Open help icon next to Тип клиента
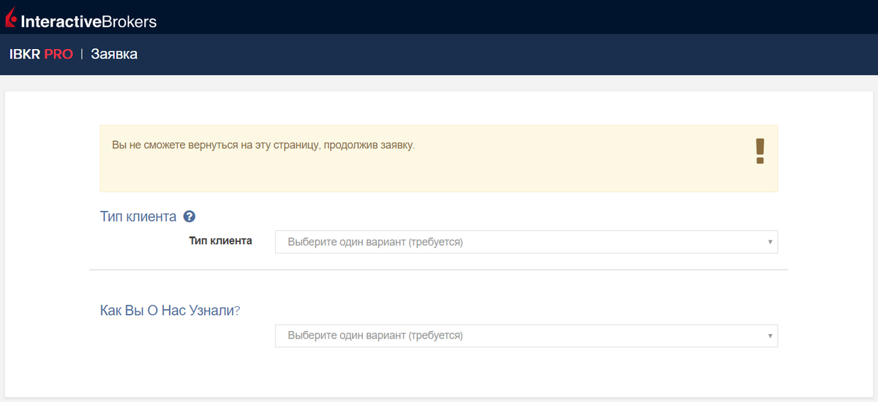The image size is (878, 402). (190, 216)
